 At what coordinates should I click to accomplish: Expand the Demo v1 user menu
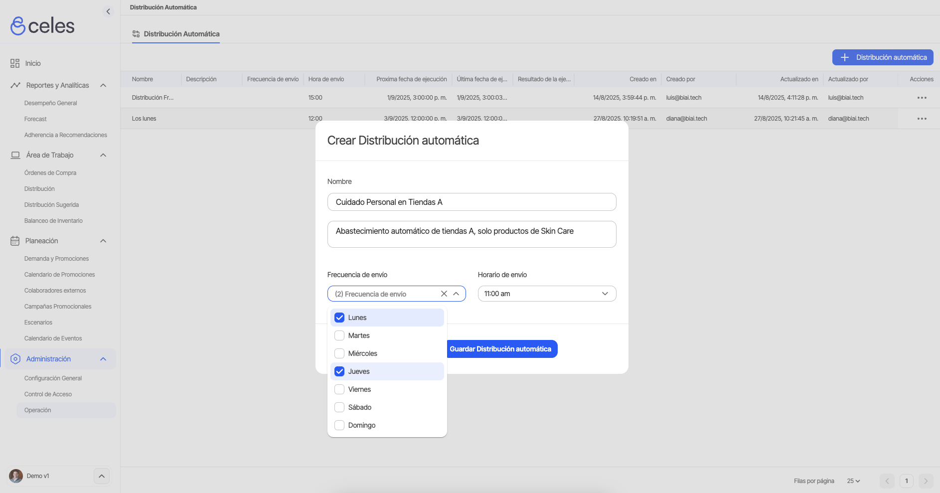pos(101,476)
